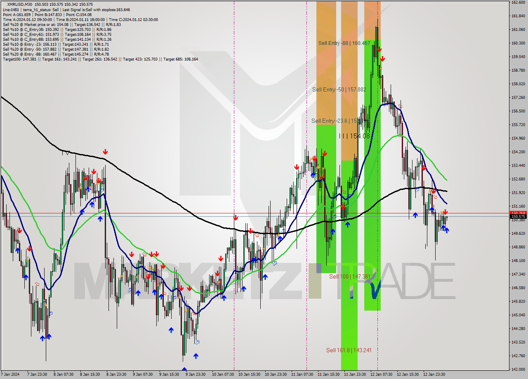The image size is (528, 379).
Task: Select the 'Sell %10 @ C_Entry88: 153.695' row
Action: [x=57, y=39]
